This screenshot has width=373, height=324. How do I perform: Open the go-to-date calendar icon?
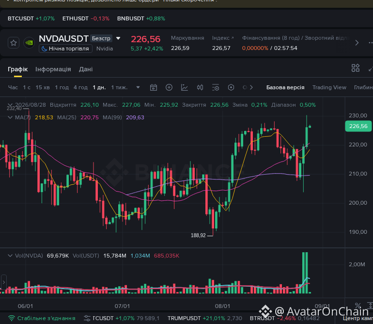154,87
